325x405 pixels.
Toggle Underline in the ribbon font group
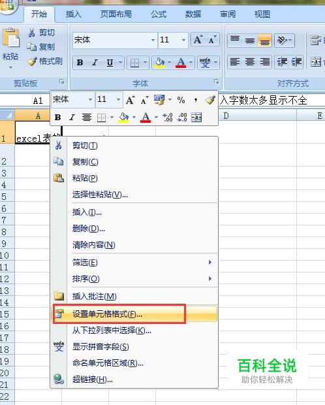[110, 63]
